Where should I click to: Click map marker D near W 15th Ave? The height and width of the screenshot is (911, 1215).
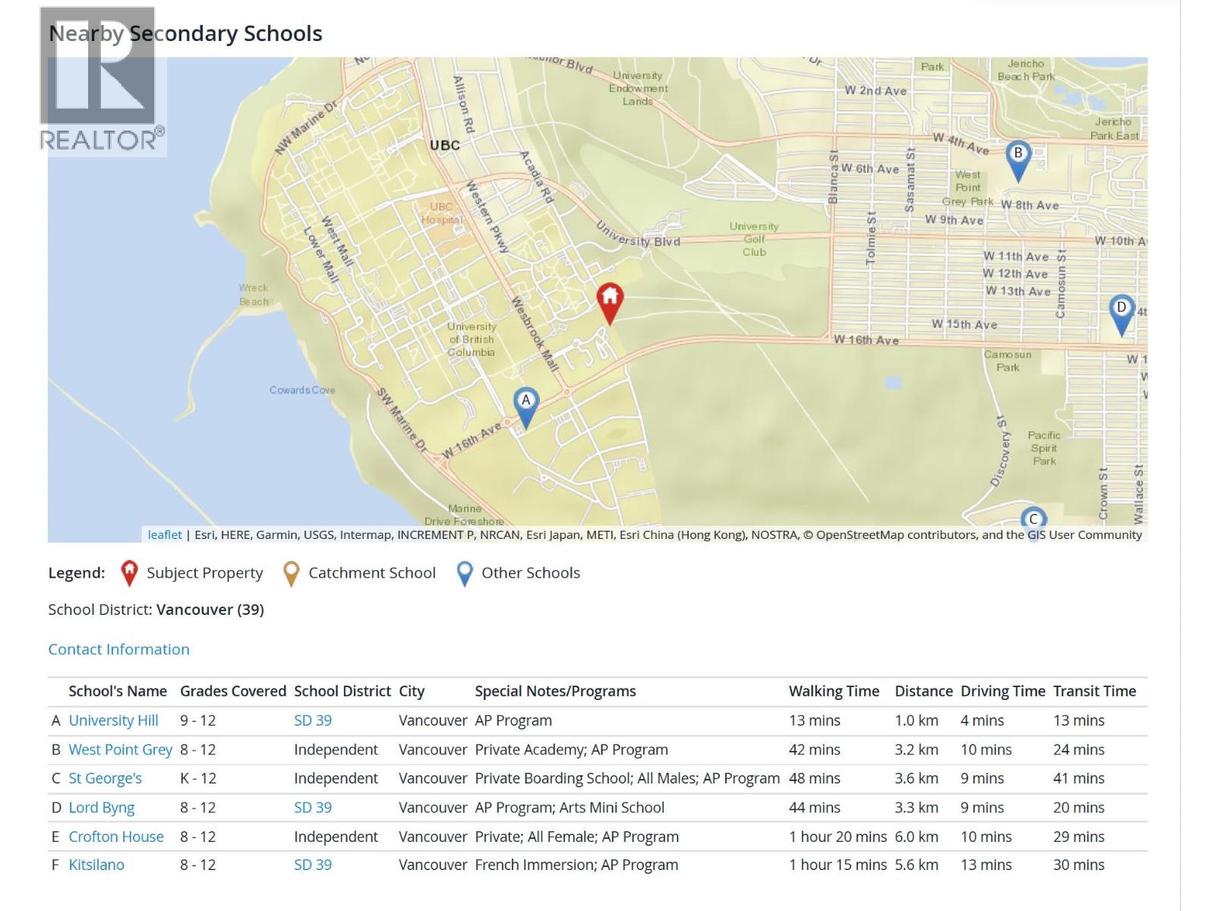[1121, 313]
